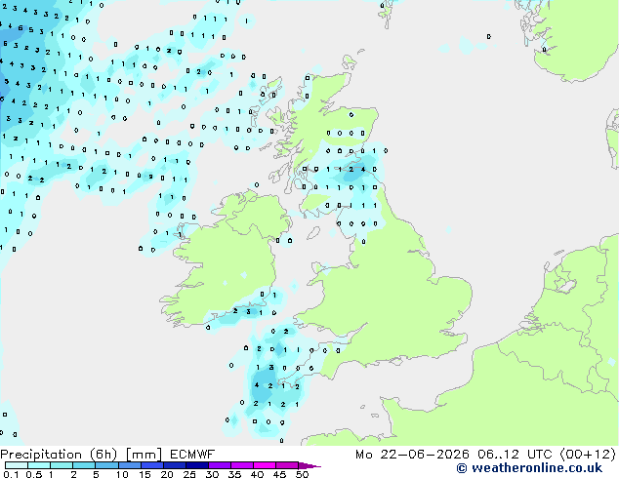Select the 45–50 mm legend swatch

[x=287, y=465]
